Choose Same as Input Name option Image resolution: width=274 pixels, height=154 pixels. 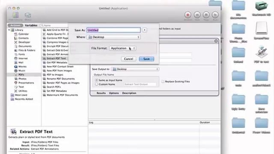coord(96,80)
